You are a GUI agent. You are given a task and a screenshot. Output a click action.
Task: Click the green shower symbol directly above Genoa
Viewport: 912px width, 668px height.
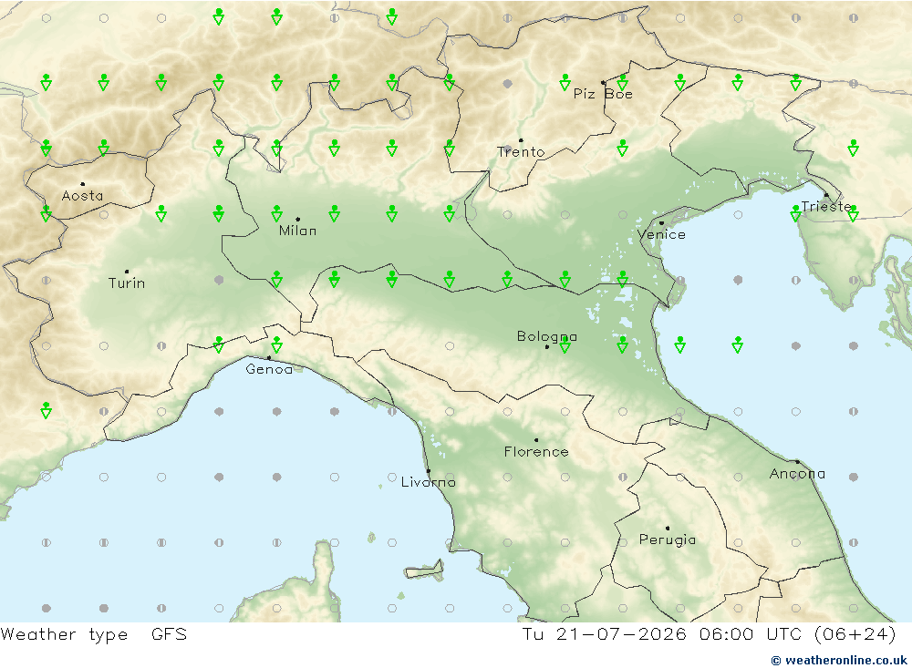[277, 344]
